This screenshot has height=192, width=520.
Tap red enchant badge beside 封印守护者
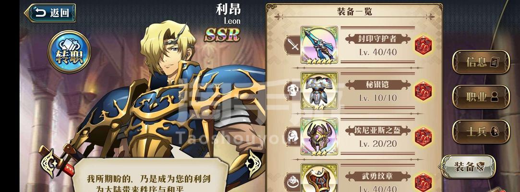(423, 45)
